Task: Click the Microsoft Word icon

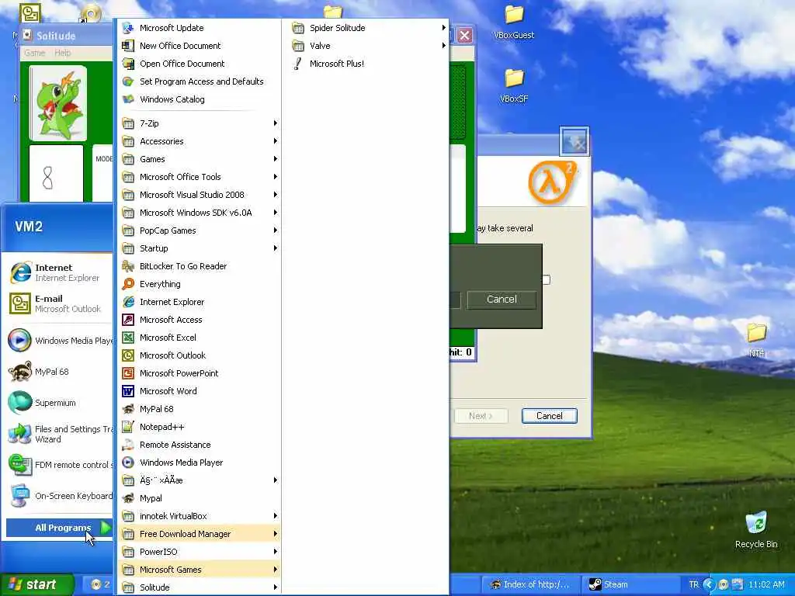Action: coord(128,391)
